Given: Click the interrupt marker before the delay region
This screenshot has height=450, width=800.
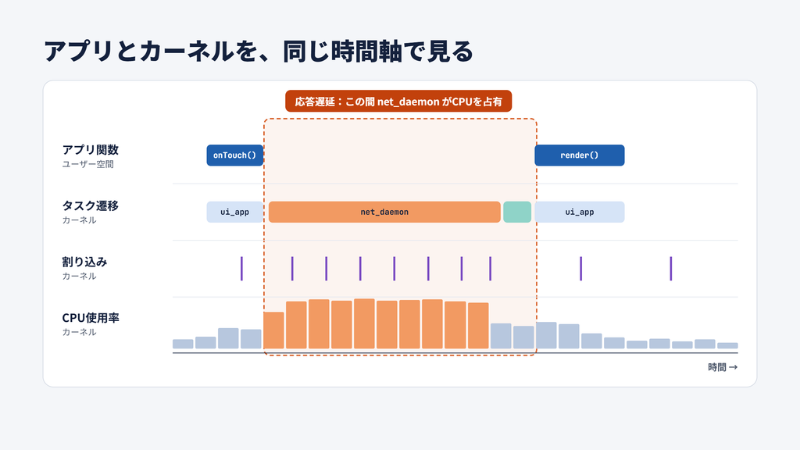Looking at the screenshot, I should point(242,269).
